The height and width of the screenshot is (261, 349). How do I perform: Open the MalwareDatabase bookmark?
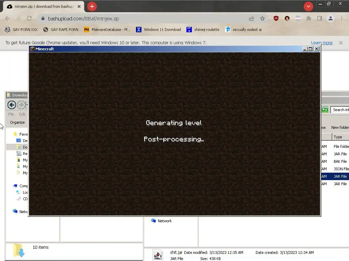click(107, 30)
